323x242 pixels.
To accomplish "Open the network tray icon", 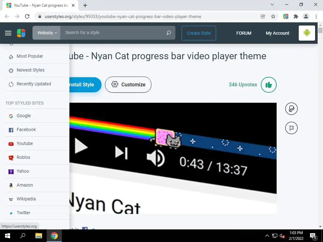I will [x=275, y=236].
